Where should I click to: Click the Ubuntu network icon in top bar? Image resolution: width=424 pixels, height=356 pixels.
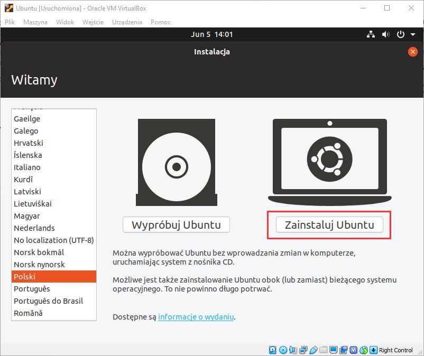point(371,34)
